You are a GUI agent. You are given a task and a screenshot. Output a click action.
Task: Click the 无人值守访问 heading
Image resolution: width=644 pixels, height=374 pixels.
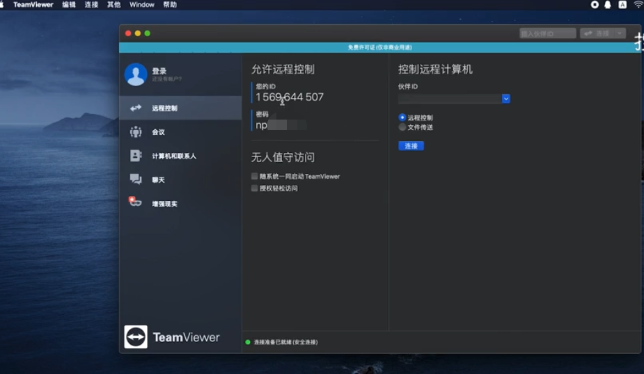pos(283,157)
